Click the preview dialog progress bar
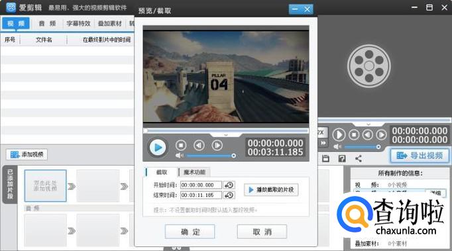This screenshot has height=251, width=452. coord(226,130)
